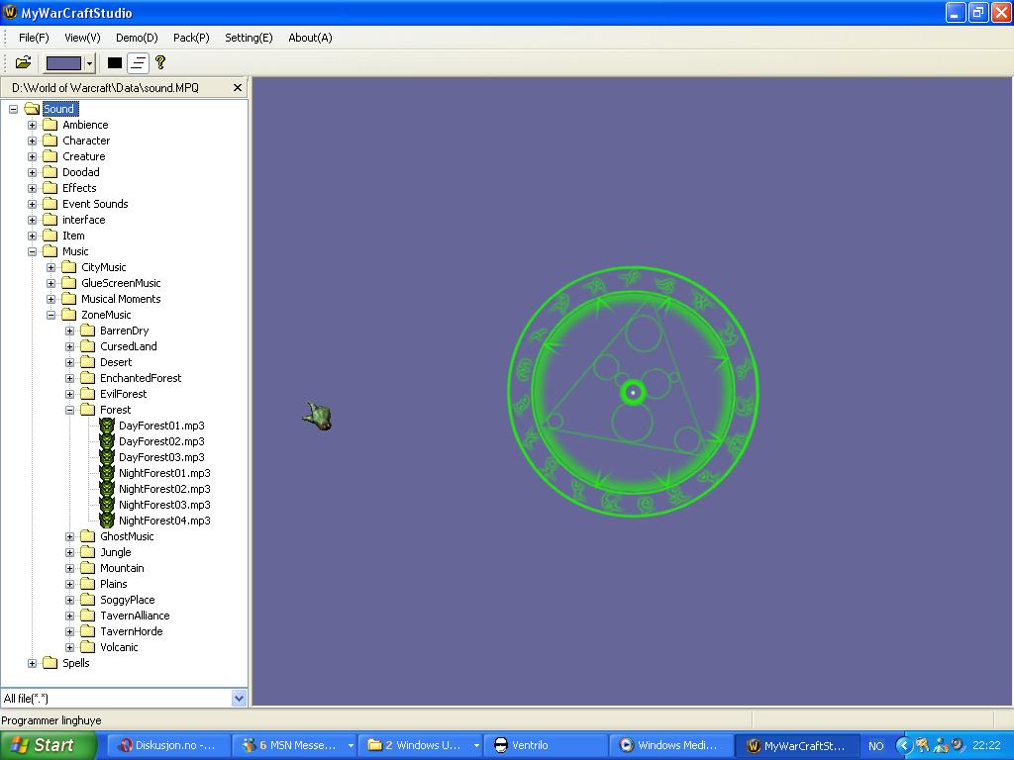Click the NightForest01.mp3 file icon
Viewport: 1014px width, 760px height.
107,473
